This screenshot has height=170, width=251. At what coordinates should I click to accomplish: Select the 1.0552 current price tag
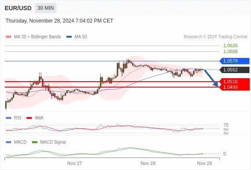click(x=234, y=70)
